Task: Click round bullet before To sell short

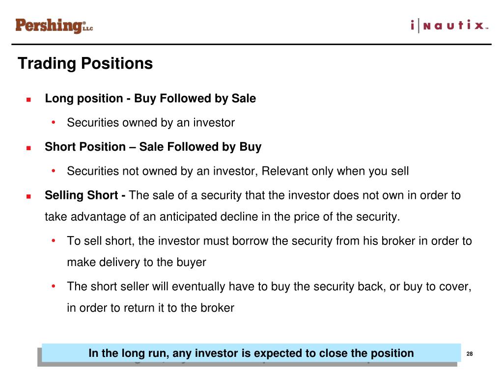Action: point(54,241)
